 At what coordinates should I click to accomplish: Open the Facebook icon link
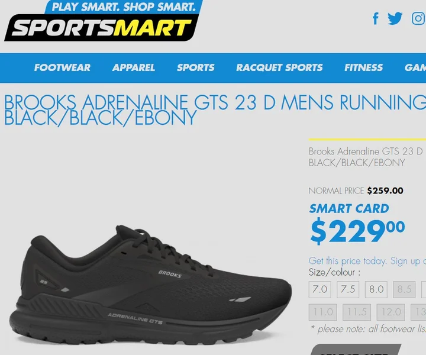coord(376,18)
